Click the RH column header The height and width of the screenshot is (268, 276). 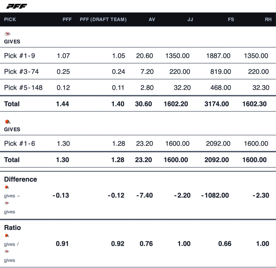coord(268,19)
